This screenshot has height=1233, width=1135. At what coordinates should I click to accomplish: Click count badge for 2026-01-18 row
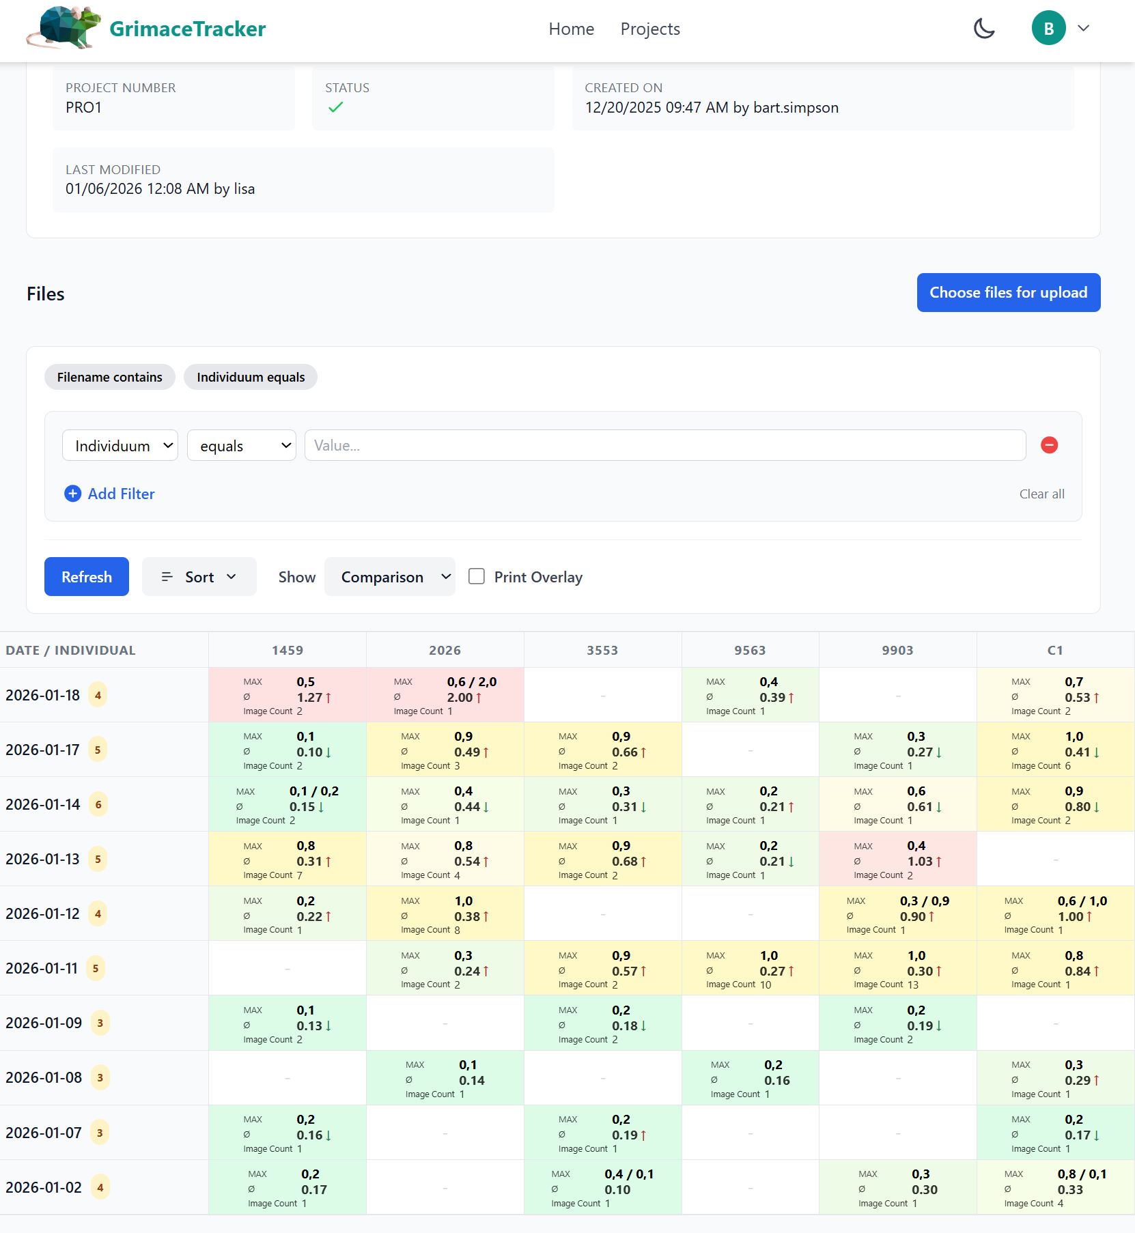[x=98, y=695]
